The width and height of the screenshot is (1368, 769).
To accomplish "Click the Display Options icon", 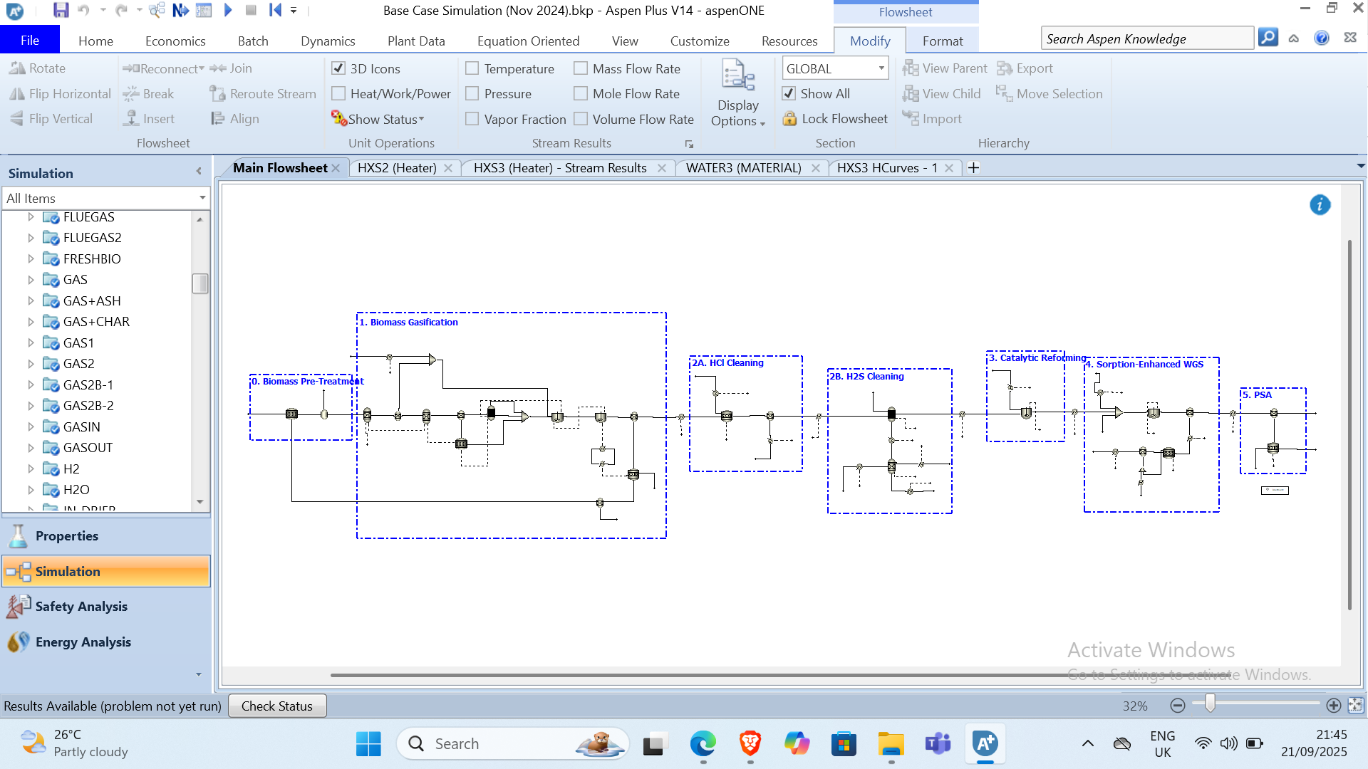I will pyautogui.click(x=737, y=76).
